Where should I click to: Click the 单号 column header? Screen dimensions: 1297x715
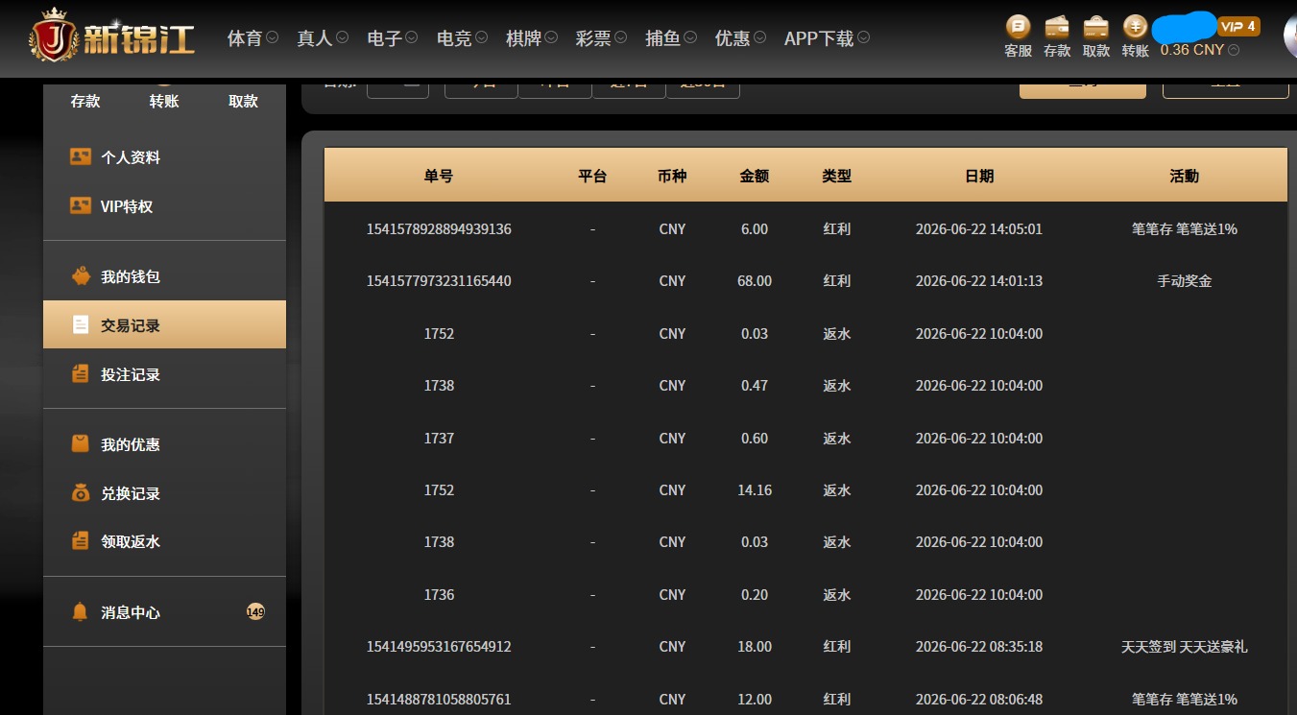pos(439,176)
